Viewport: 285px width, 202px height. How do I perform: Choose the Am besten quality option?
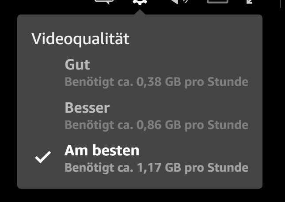tap(140, 158)
